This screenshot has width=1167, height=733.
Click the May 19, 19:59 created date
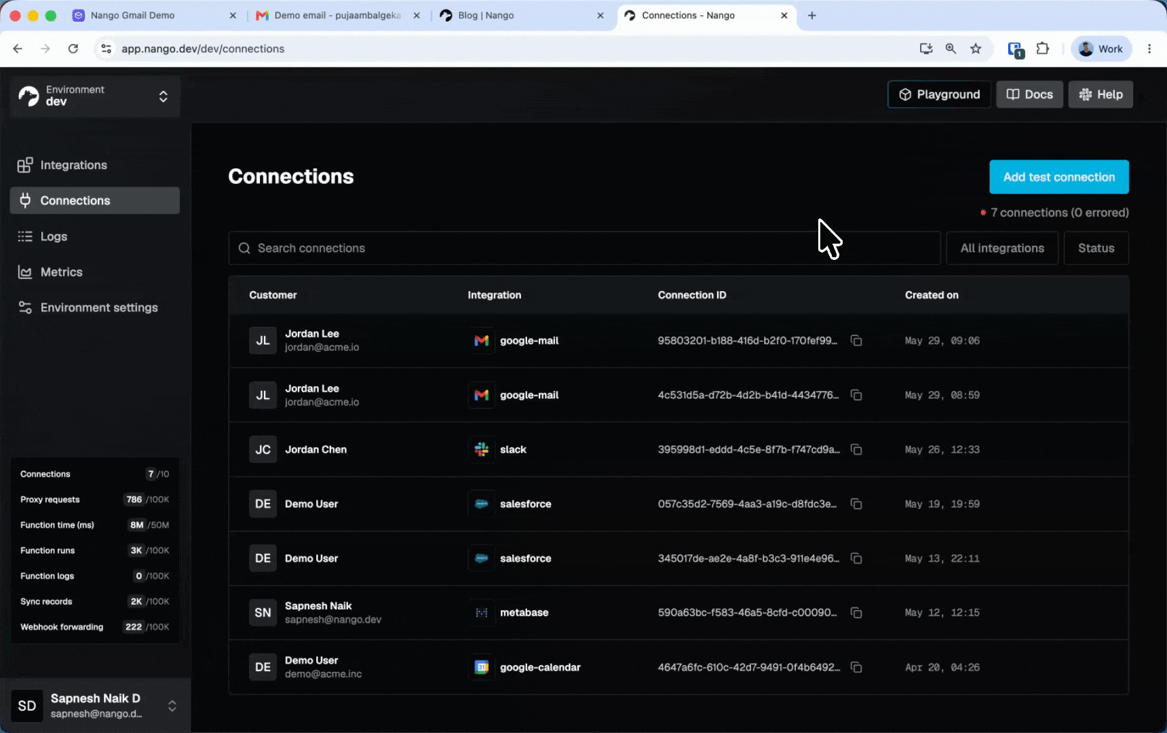(942, 504)
